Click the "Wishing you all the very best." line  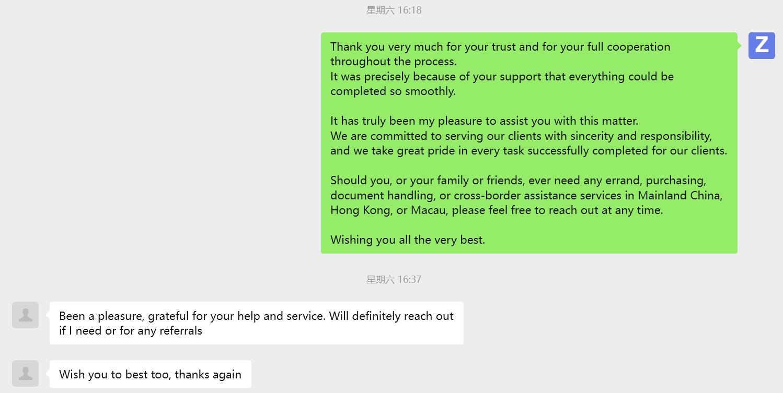tap(408, 240)
